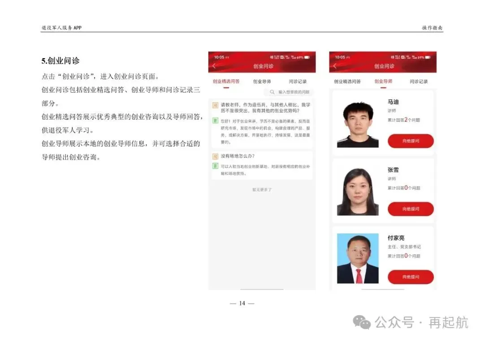Click WeChat logo near 公众号 footer

(362, 322)
